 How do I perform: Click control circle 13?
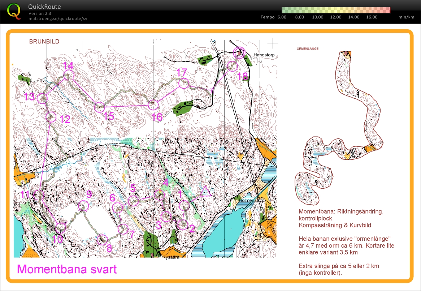pyautogui.click(x=42, y=99)
